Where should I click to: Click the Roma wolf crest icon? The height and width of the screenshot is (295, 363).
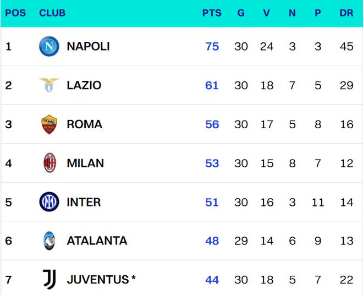49,124
